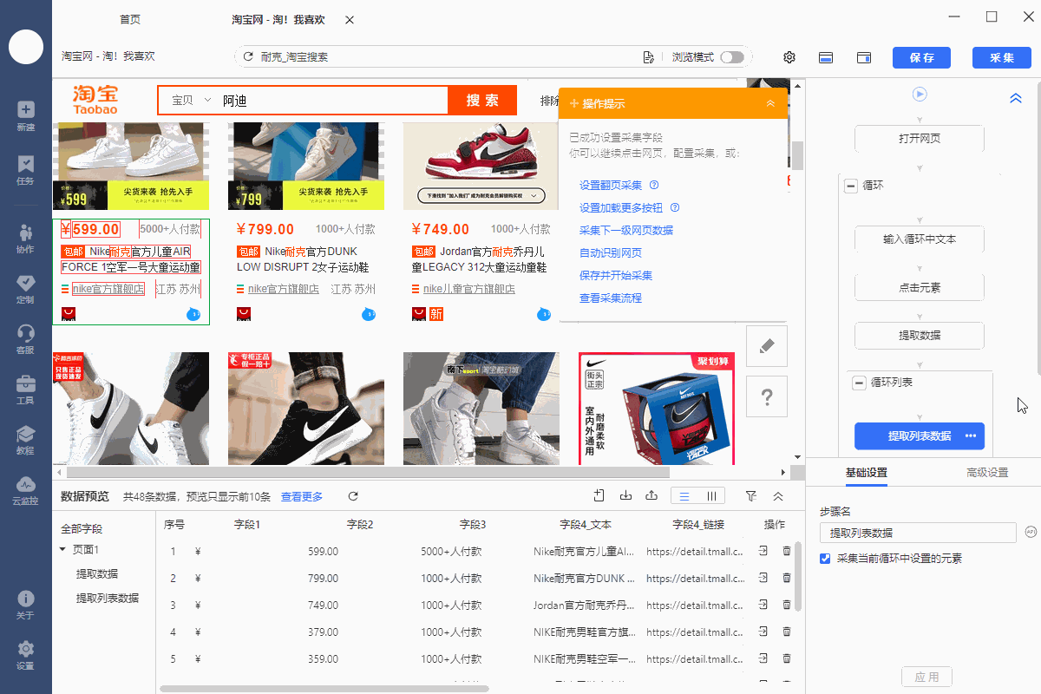The height and width of the screenshot is (694, 1041).
Task: Delete data row 3 with trash icon
Action: pos(787,605)
